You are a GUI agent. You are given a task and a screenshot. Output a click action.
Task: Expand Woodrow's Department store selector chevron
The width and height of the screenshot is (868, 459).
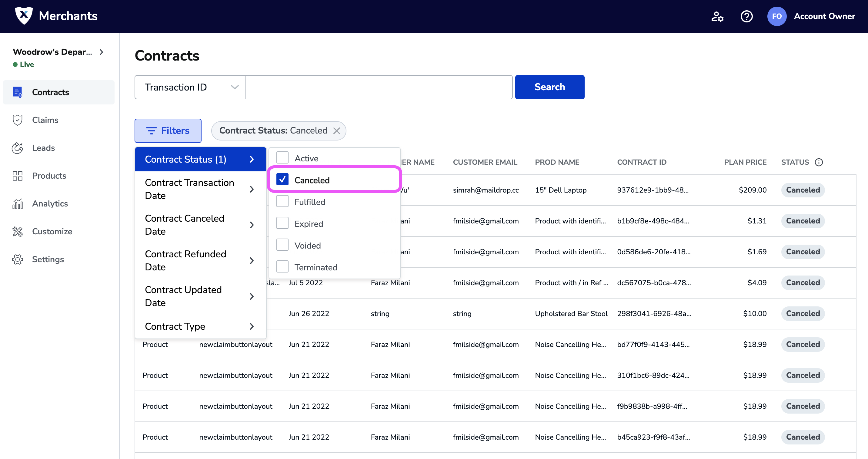pos(102,52)
